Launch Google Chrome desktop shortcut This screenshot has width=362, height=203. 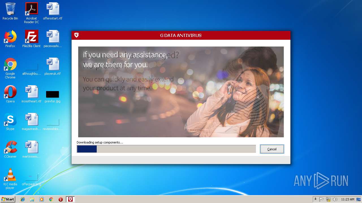pyautogui.click(x=10, y=68)
